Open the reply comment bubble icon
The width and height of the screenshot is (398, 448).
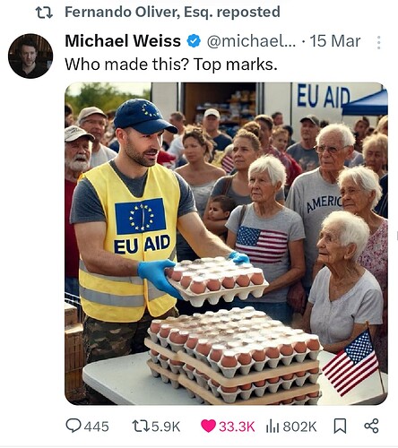(x=74, y=426)
